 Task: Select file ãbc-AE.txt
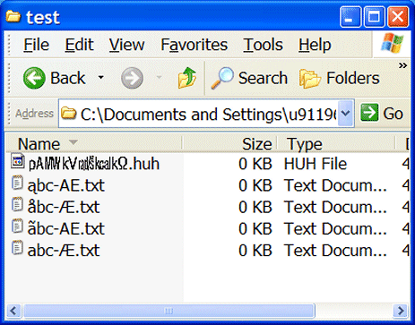coord(66,229)
